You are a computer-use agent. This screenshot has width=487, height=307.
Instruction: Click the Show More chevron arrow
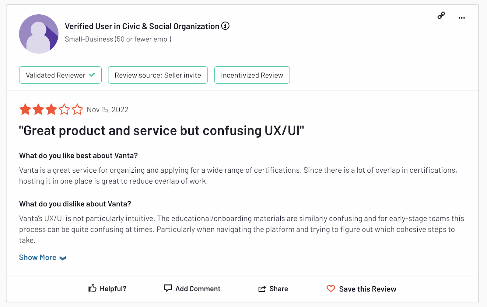pyautogui.click(x=63, y=258)
